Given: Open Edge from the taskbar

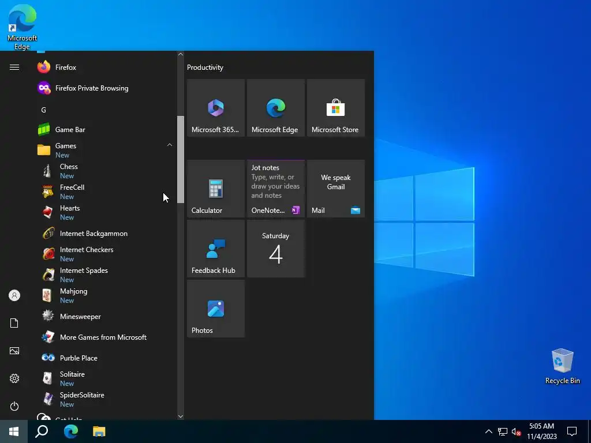Looking at the screenshot, I should 70,431.
